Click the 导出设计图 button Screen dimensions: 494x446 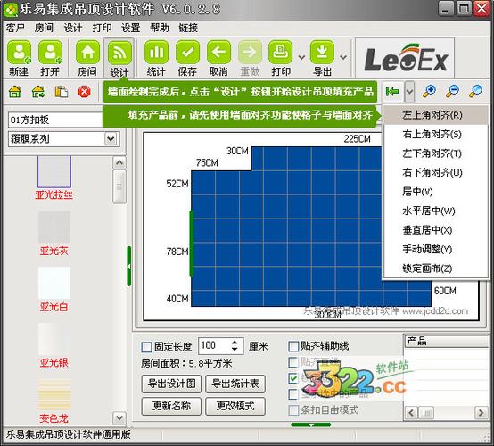(171, 384)
